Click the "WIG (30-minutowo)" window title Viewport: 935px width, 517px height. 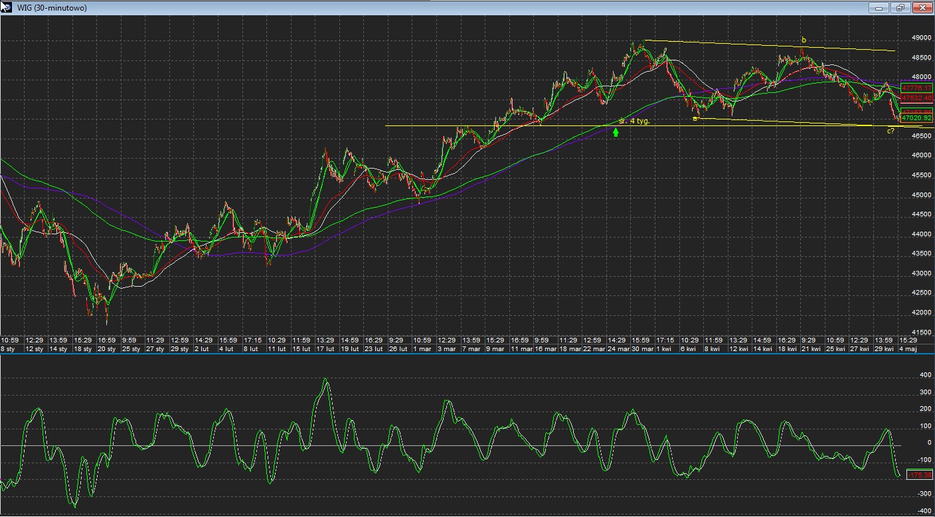pos(51,8)
